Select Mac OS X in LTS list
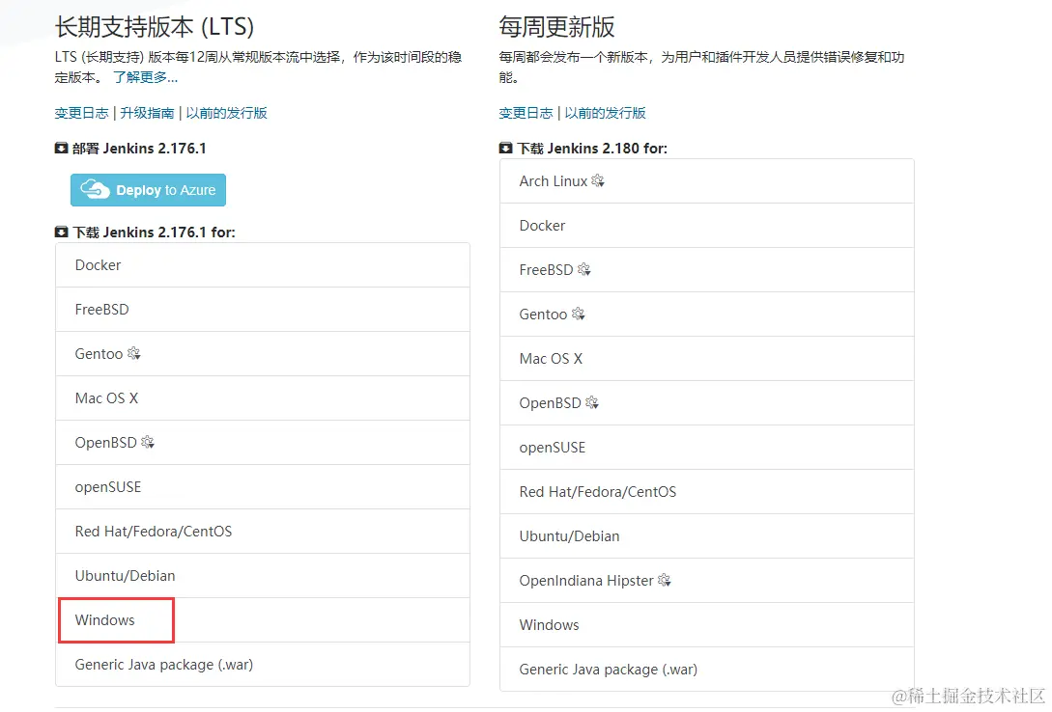The height and width of the screenshot is (712, 1052). [263, 398]
